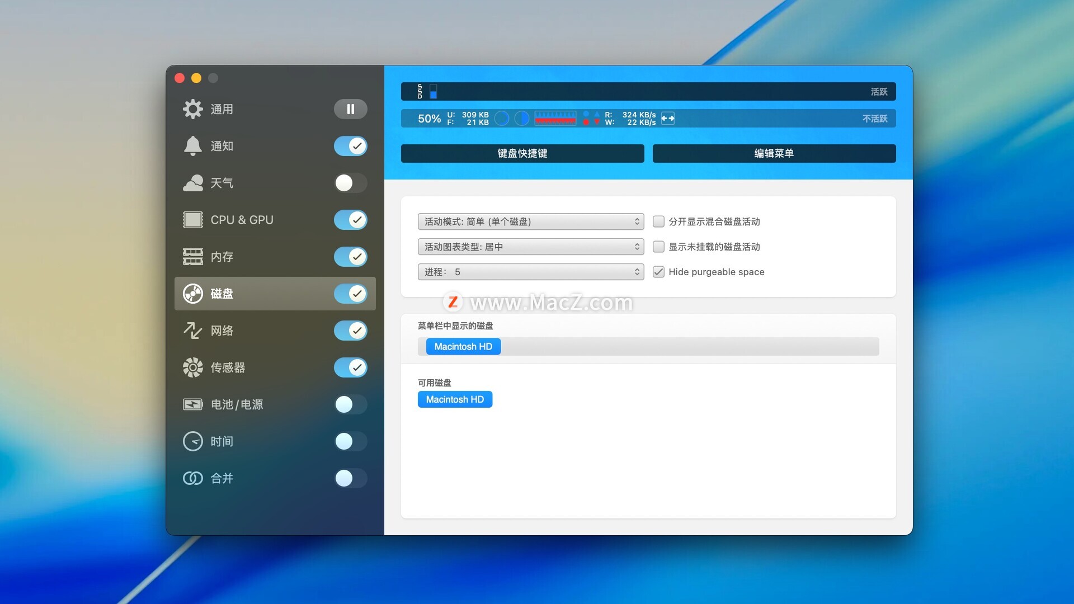The width and height of the screenshot is (1074, 604).
Task: Turn on the Battery/Power toggle
Action: click(x=350, y=404)
